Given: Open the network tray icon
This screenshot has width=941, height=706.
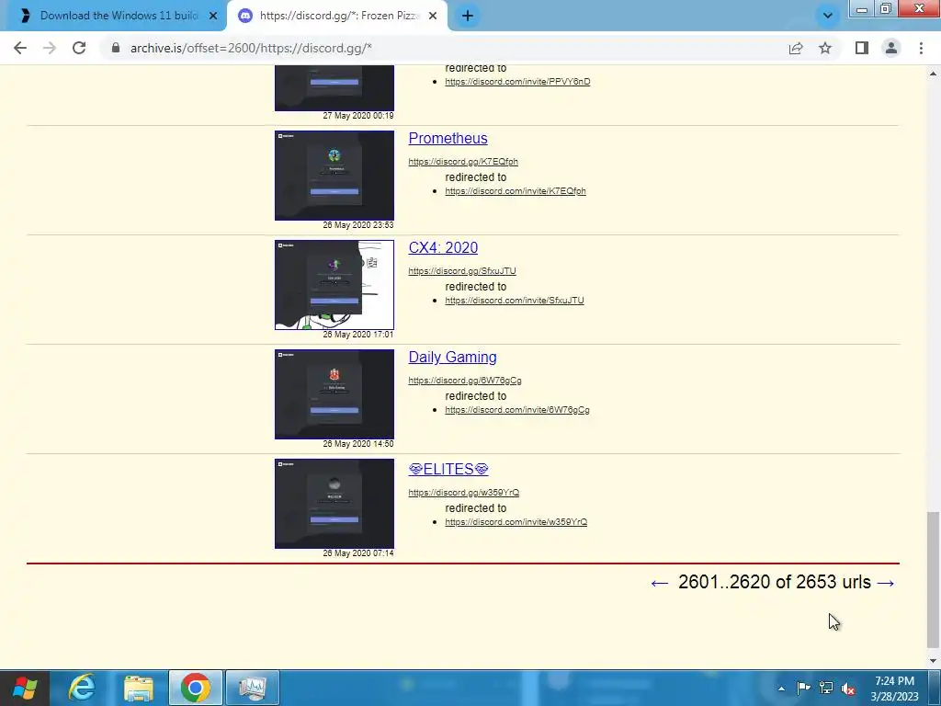Looking at the screenshot, I should click(x=826, y=688).
